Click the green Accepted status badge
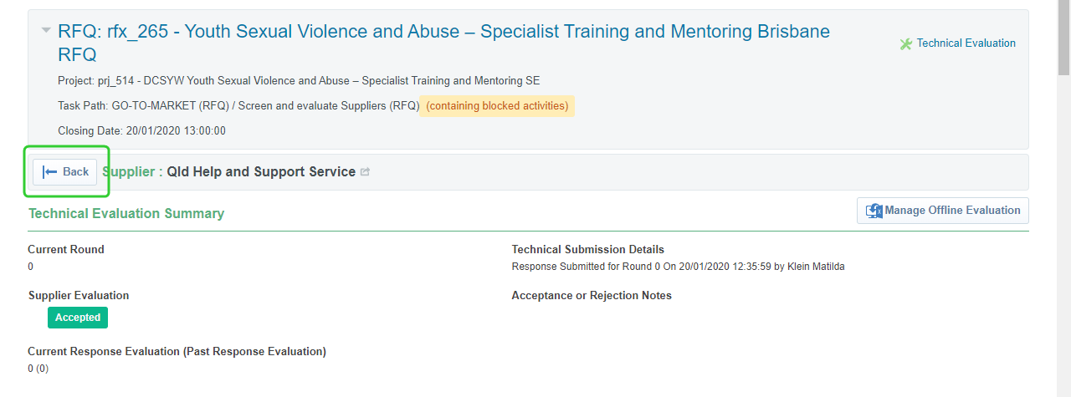Screen dimensions: 1071x397 click(x=78, y=318)
